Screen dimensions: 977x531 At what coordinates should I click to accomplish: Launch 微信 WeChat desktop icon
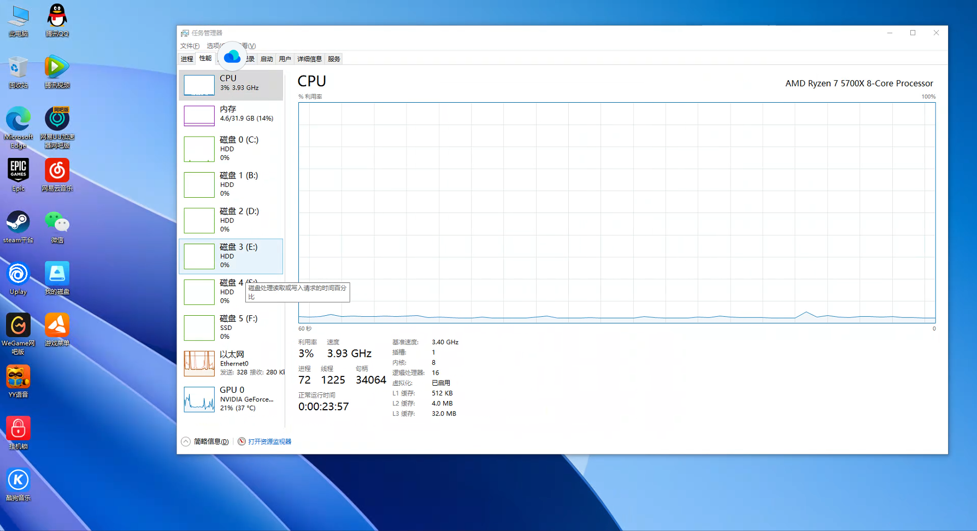coord(57,227)
